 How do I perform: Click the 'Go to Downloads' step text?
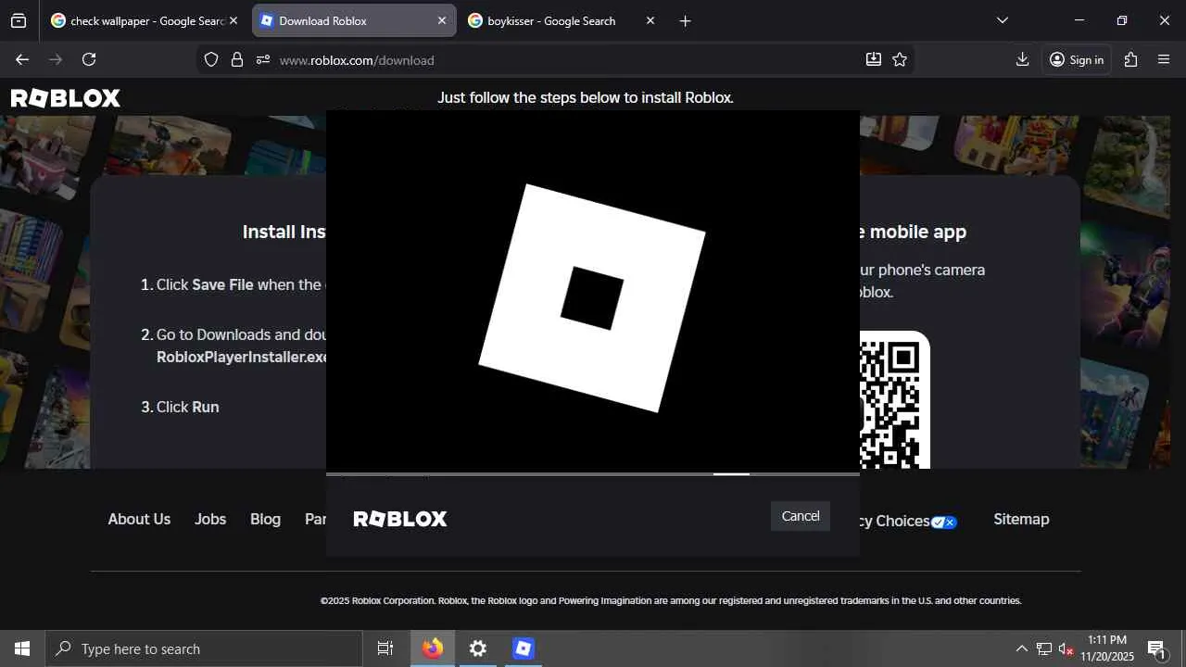coord(241,334)
